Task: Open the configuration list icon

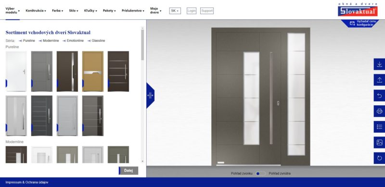Action: 379,127
